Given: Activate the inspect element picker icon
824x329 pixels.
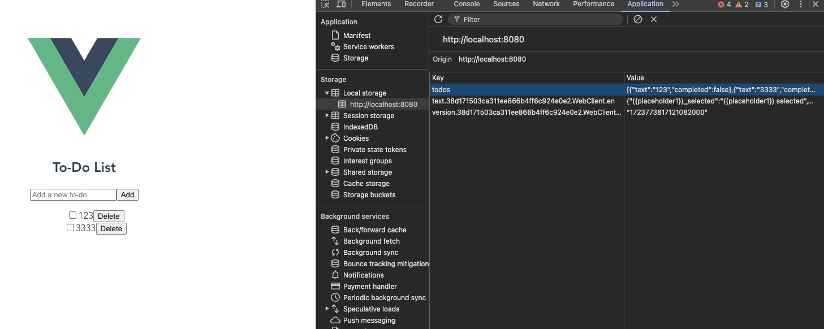Looking at the screenshot, I should (325, 4).
